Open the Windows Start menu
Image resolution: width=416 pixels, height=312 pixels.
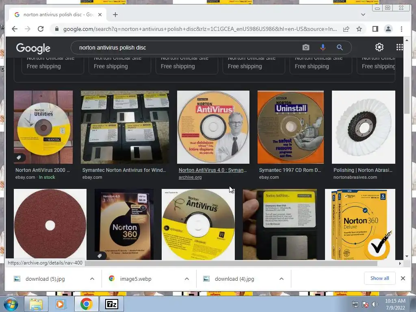(11, 304)
